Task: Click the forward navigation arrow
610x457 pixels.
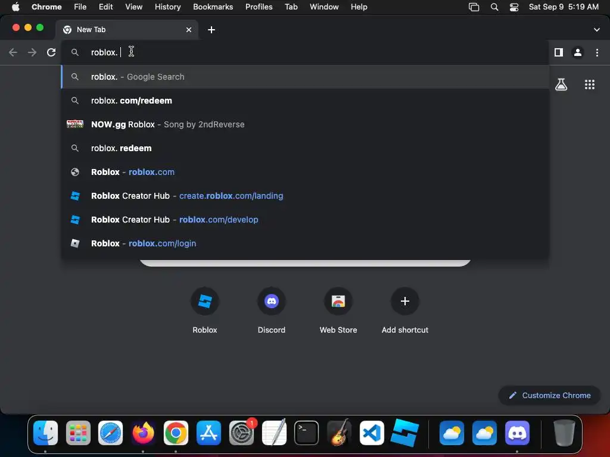Action: pos(32,52)
